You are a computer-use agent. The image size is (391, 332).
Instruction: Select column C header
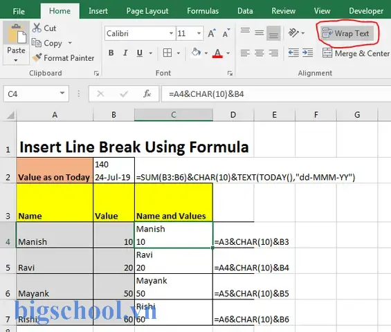(174, 115)
